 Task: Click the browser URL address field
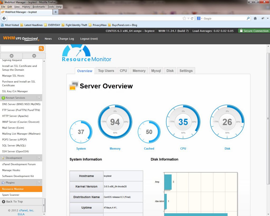[95, 18]
